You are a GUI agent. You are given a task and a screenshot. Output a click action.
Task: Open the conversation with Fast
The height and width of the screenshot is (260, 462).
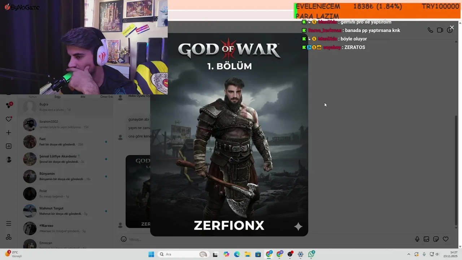tap(66, 142)
